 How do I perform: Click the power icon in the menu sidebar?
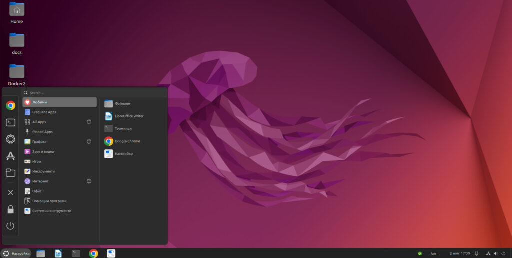[x=11, y=226]
